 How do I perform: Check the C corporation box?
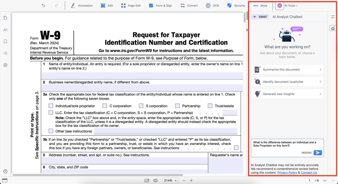point(105,106)
